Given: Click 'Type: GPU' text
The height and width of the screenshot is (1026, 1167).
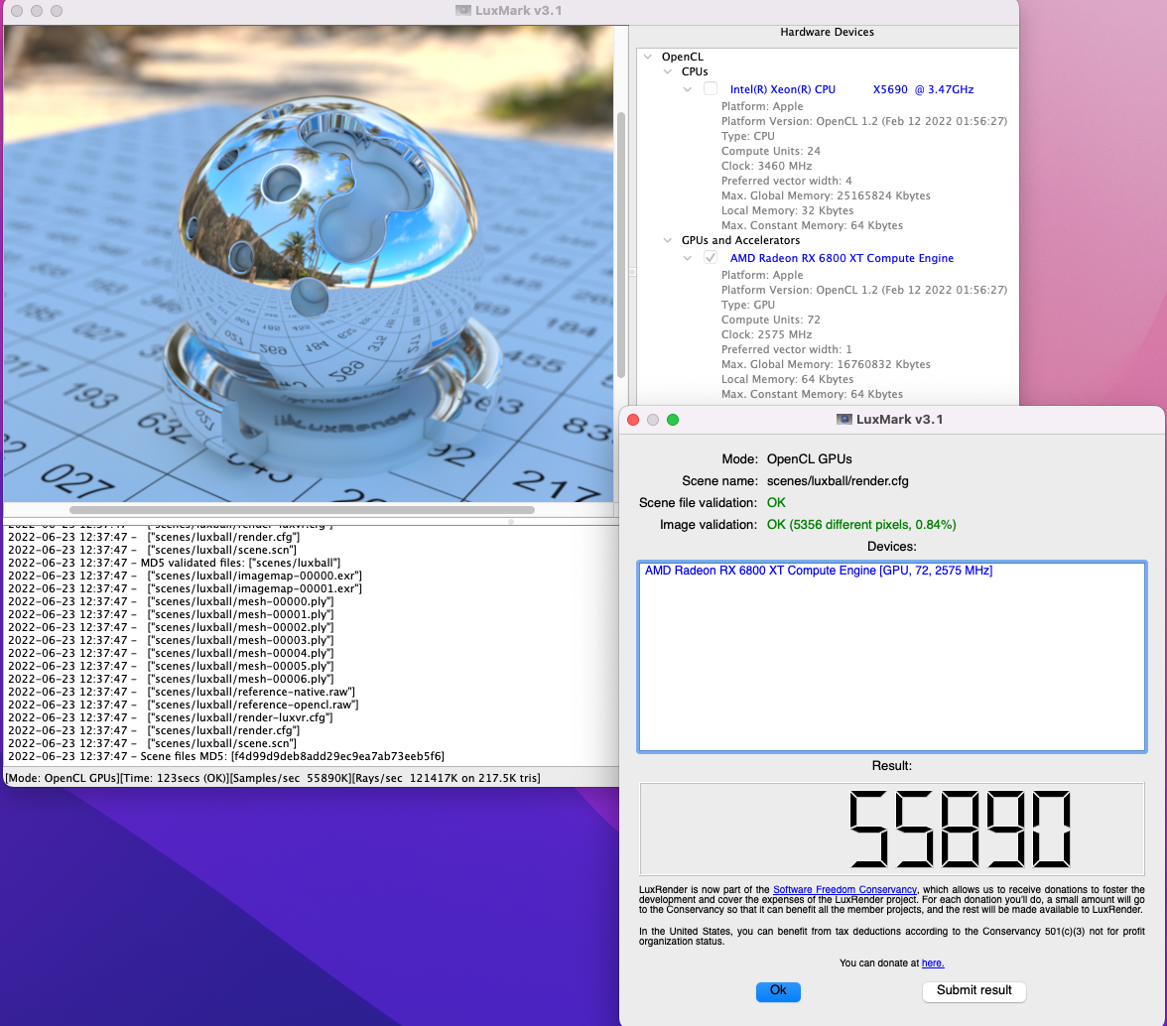Looking at the screenshot, I should click(x=748, y=305).
